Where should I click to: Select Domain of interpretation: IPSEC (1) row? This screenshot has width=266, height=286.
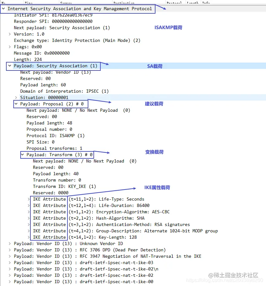click(64, 91)
